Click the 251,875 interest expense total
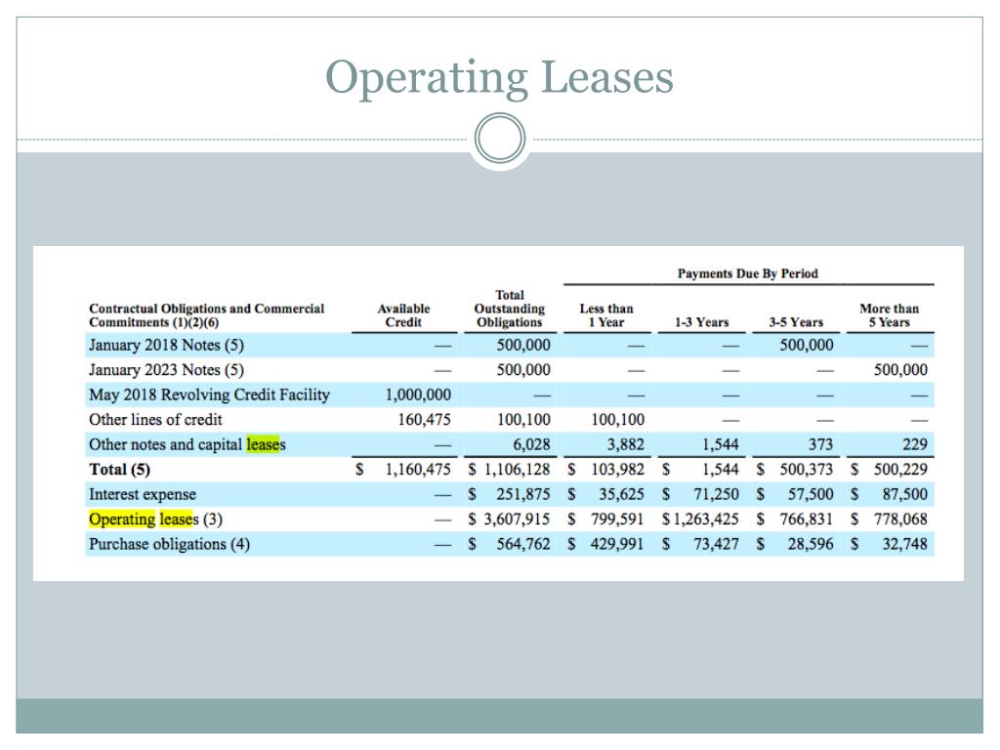 pos(523,494)
